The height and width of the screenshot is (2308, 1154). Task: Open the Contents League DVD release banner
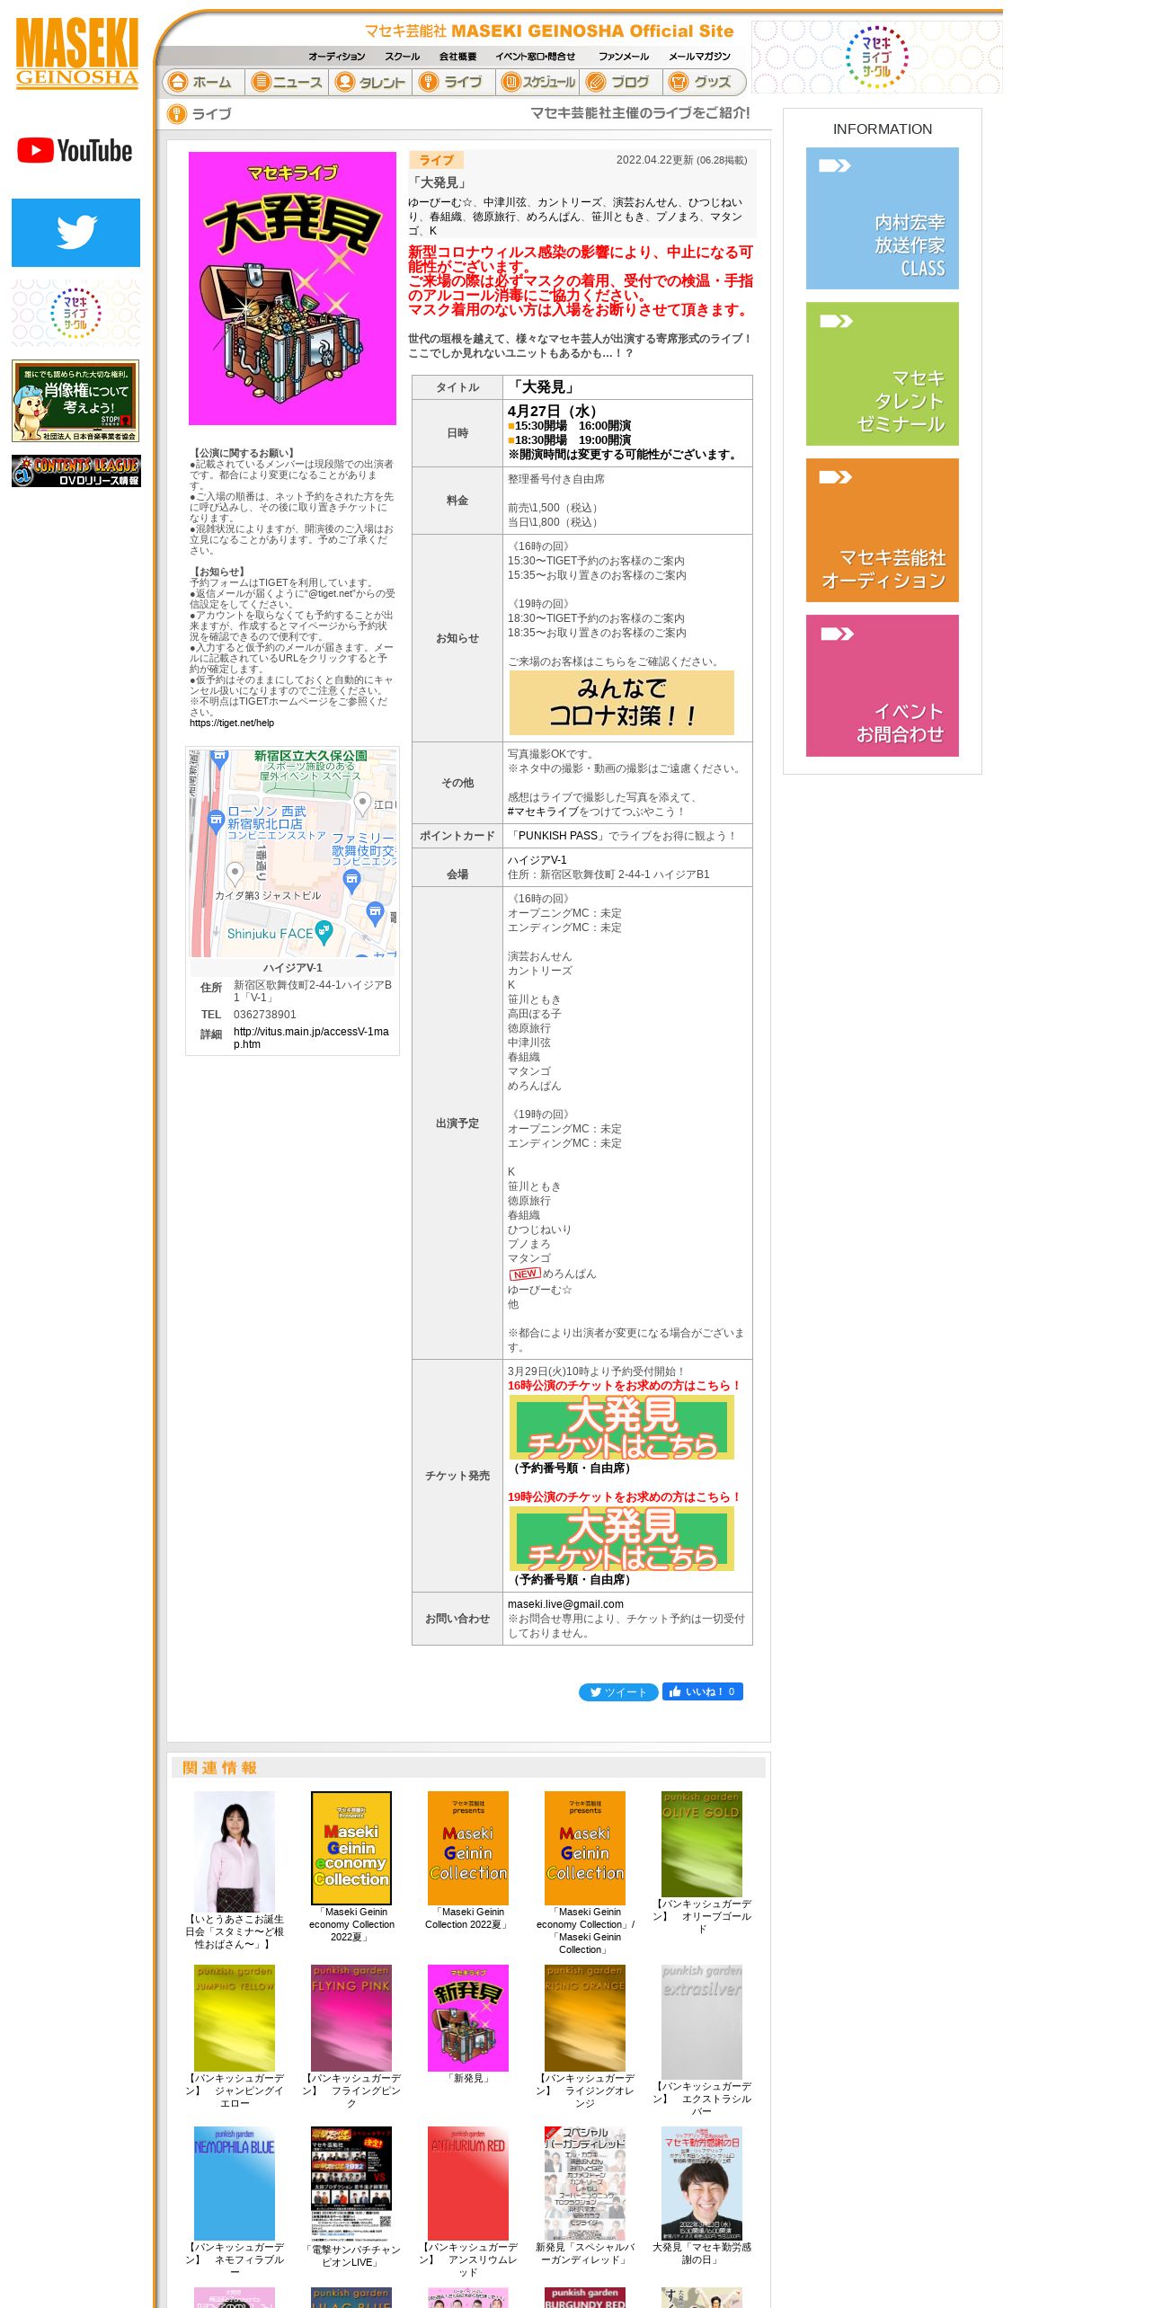(x=76, y=471)
